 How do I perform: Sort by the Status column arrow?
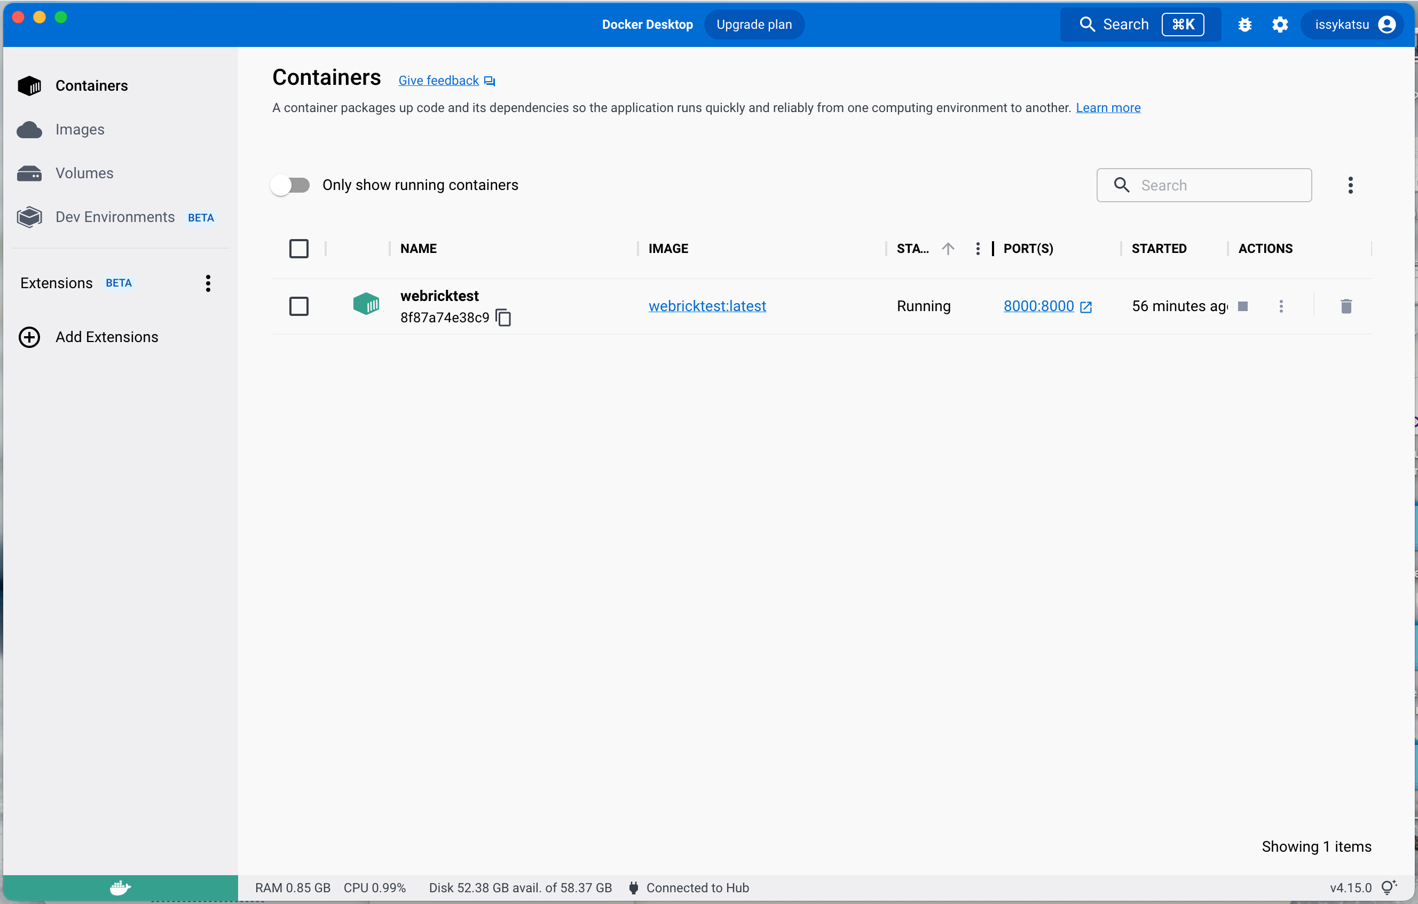(x=948, y=248)
